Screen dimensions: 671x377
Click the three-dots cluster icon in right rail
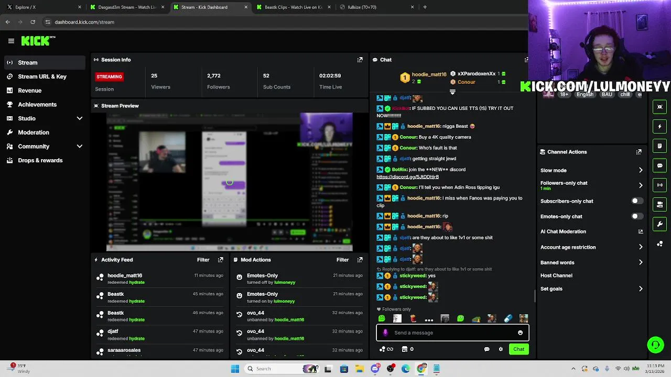tap(660, 244)
